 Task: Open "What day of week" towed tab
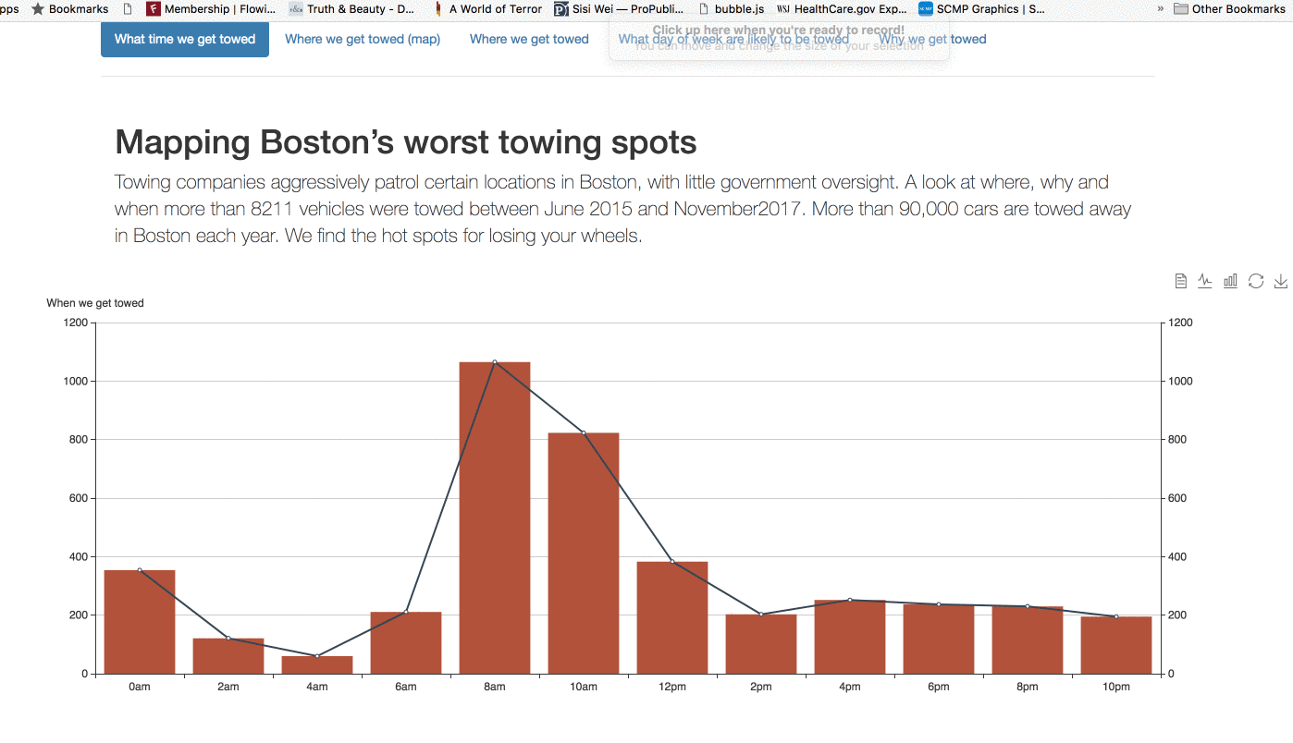733,39
